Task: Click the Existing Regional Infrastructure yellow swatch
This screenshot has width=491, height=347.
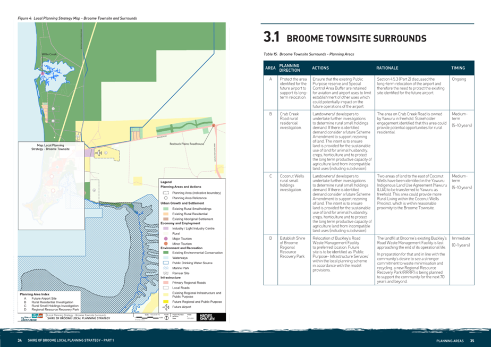Action: [x=166, y=295]
